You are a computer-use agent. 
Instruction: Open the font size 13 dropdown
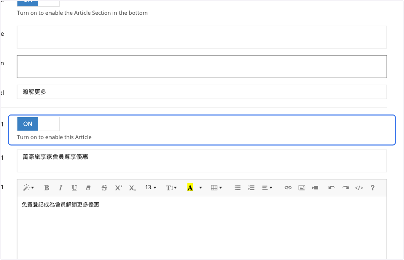151,188
